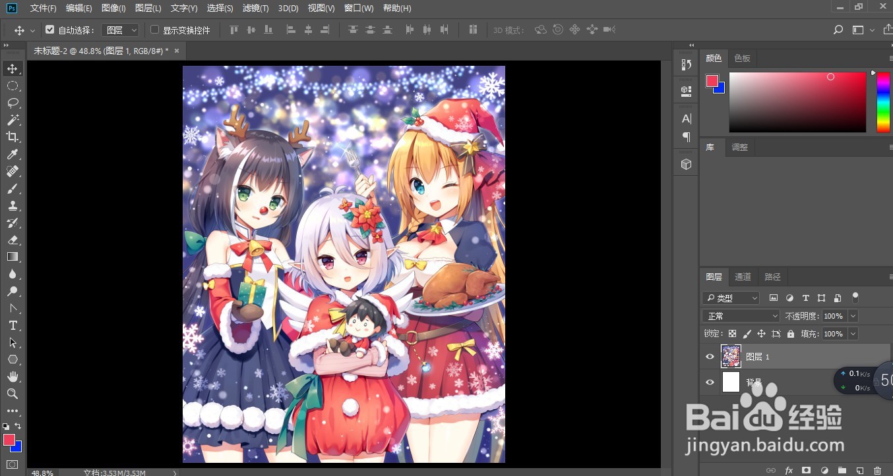Select the Brush tool

tap(13, 188)
